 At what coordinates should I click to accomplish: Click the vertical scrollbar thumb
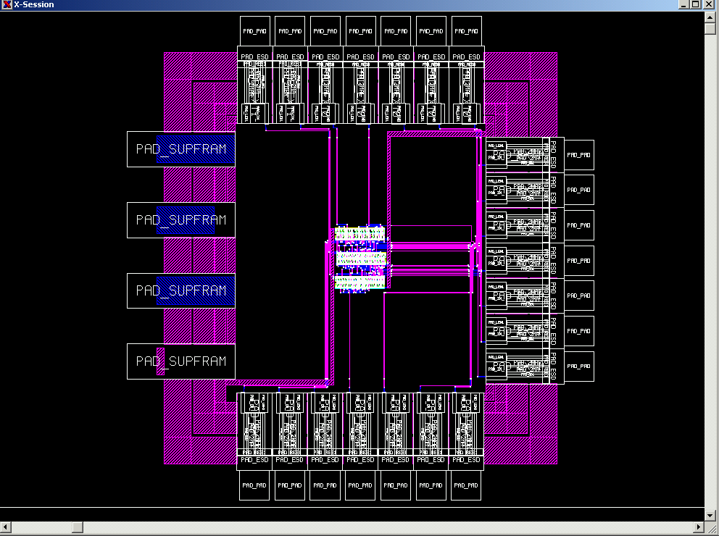(710, 28)
